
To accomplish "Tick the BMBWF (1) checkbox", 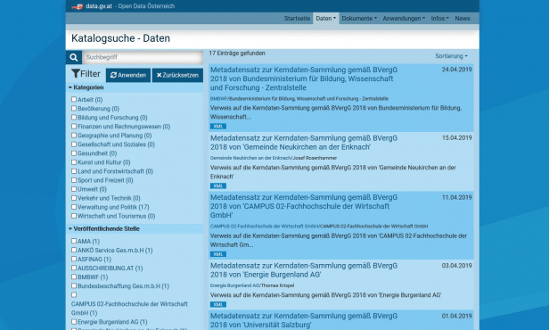I will pyautogui.click(x=74, y=276).
